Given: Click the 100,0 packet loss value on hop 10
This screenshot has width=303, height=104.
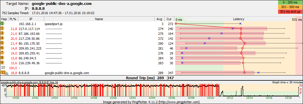Looking at the screenshot, I should point(13,68).
